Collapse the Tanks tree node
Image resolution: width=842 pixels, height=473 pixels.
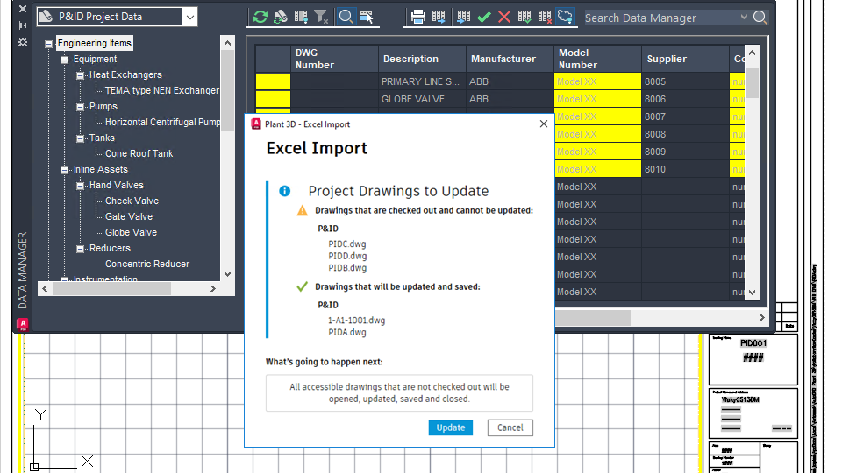(x=81, y=139)
